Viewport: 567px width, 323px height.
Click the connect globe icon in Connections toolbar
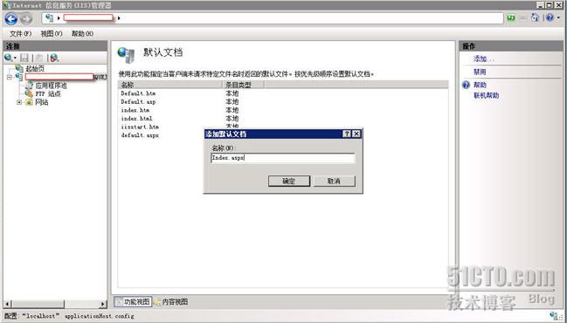(8, 58)
